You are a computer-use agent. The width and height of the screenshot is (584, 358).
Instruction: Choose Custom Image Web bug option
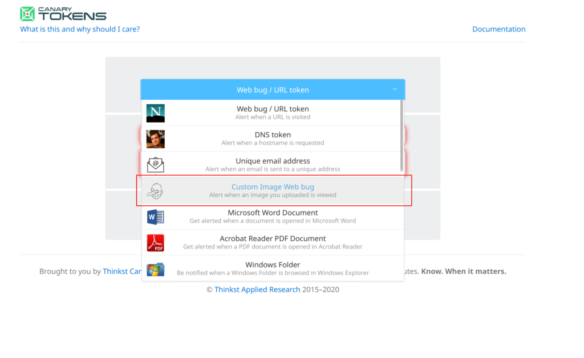[273, 190]
